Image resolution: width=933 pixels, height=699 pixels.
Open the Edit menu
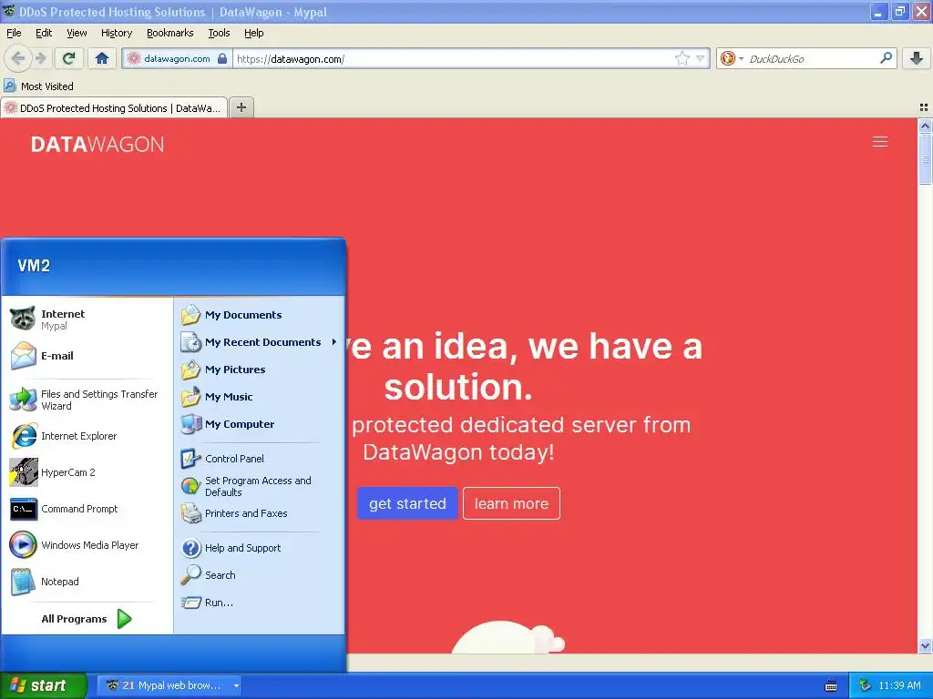(44, 34)
